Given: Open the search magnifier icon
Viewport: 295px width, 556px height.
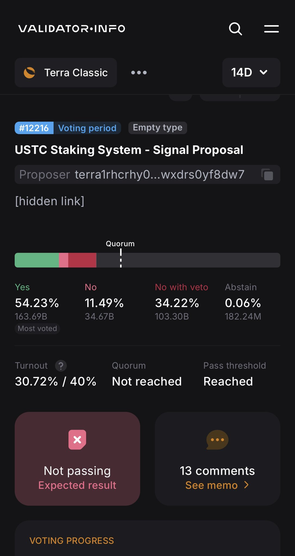Looking at the screenshot, I should coord(235,29).
